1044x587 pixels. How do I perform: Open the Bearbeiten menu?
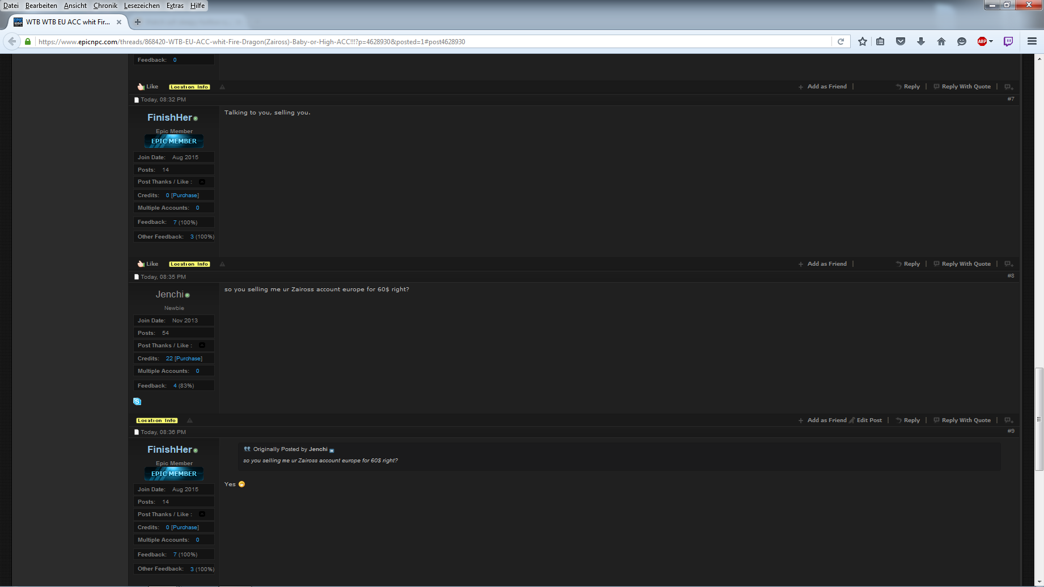pyautogui.click(x=41, y=6)
